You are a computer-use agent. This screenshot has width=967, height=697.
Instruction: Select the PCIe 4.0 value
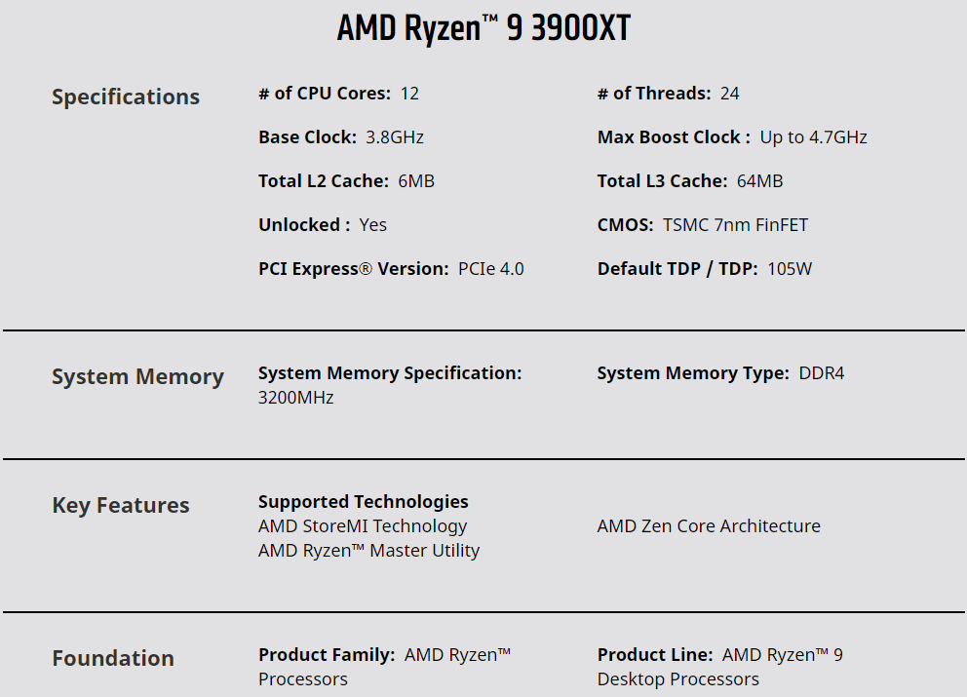pos(491,269)
